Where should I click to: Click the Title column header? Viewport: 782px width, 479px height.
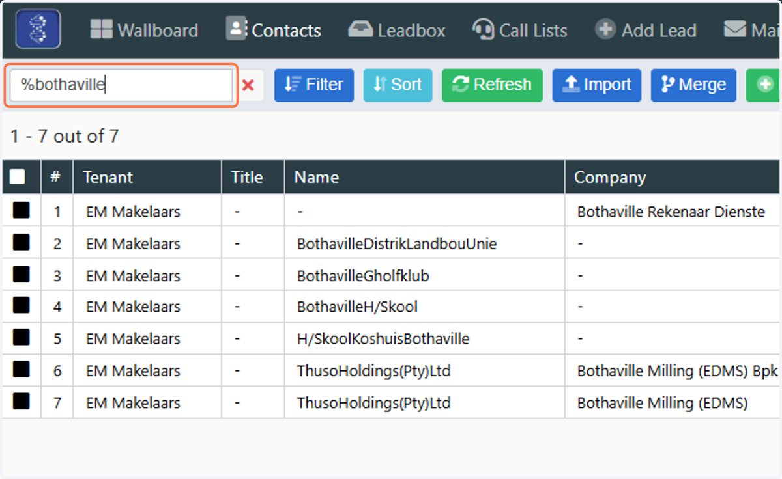coord(253,177)
